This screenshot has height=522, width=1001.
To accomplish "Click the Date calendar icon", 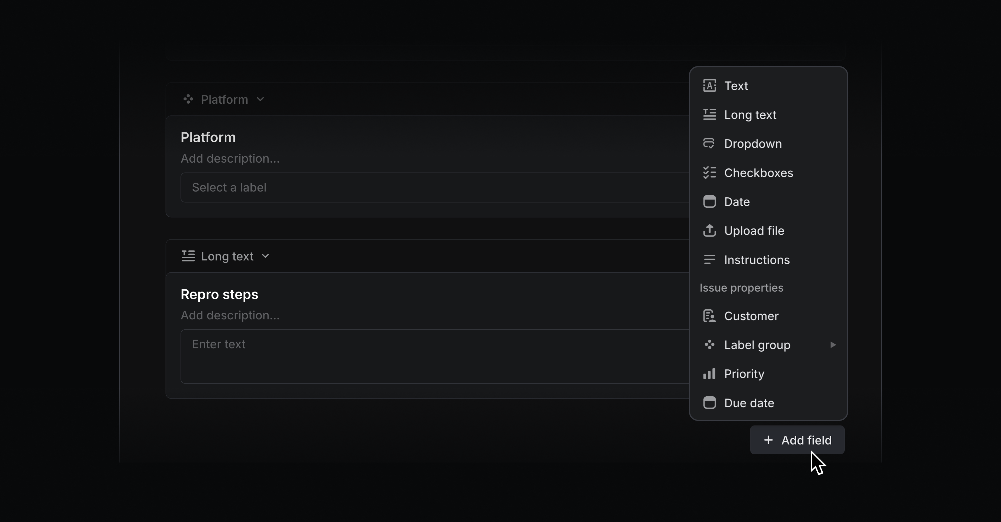I will (x=710, y=202).
